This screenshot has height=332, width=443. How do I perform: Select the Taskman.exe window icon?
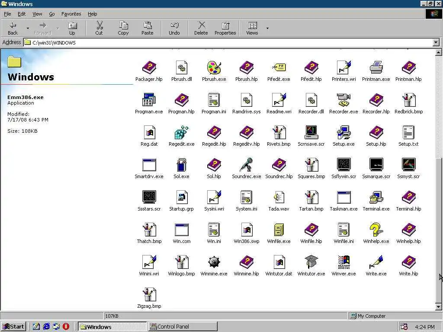pos(343,197)
